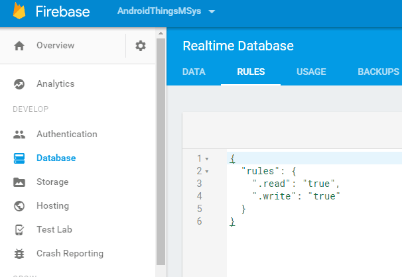This screenshot has height=277, width=402.
Task: Click the Storage image icon
Action: (x=19, y=182)
